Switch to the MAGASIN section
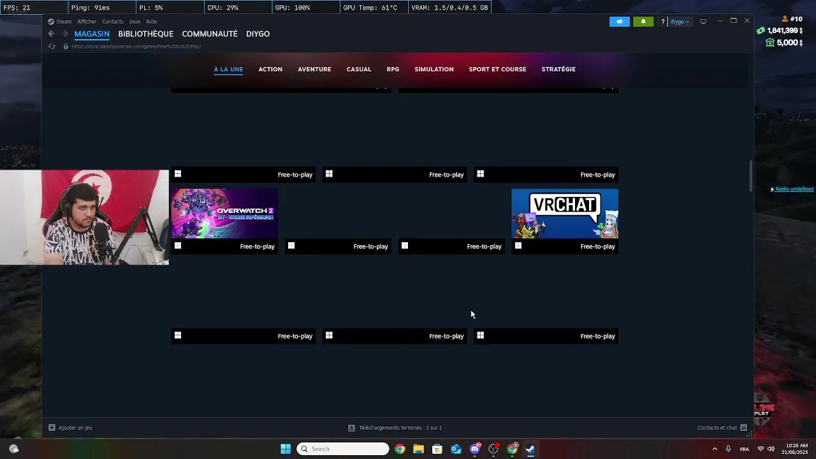The height and width of the screenshot is (459, 816). pyautogui.click(x=92, y=34)
